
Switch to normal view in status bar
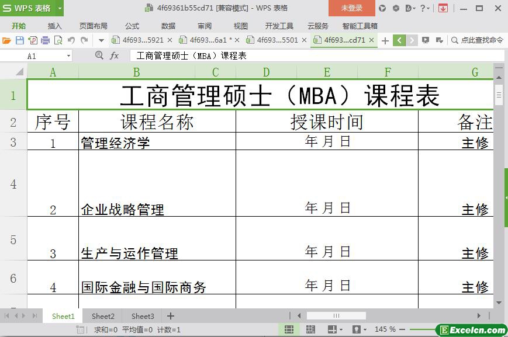[x=288, y=329]
